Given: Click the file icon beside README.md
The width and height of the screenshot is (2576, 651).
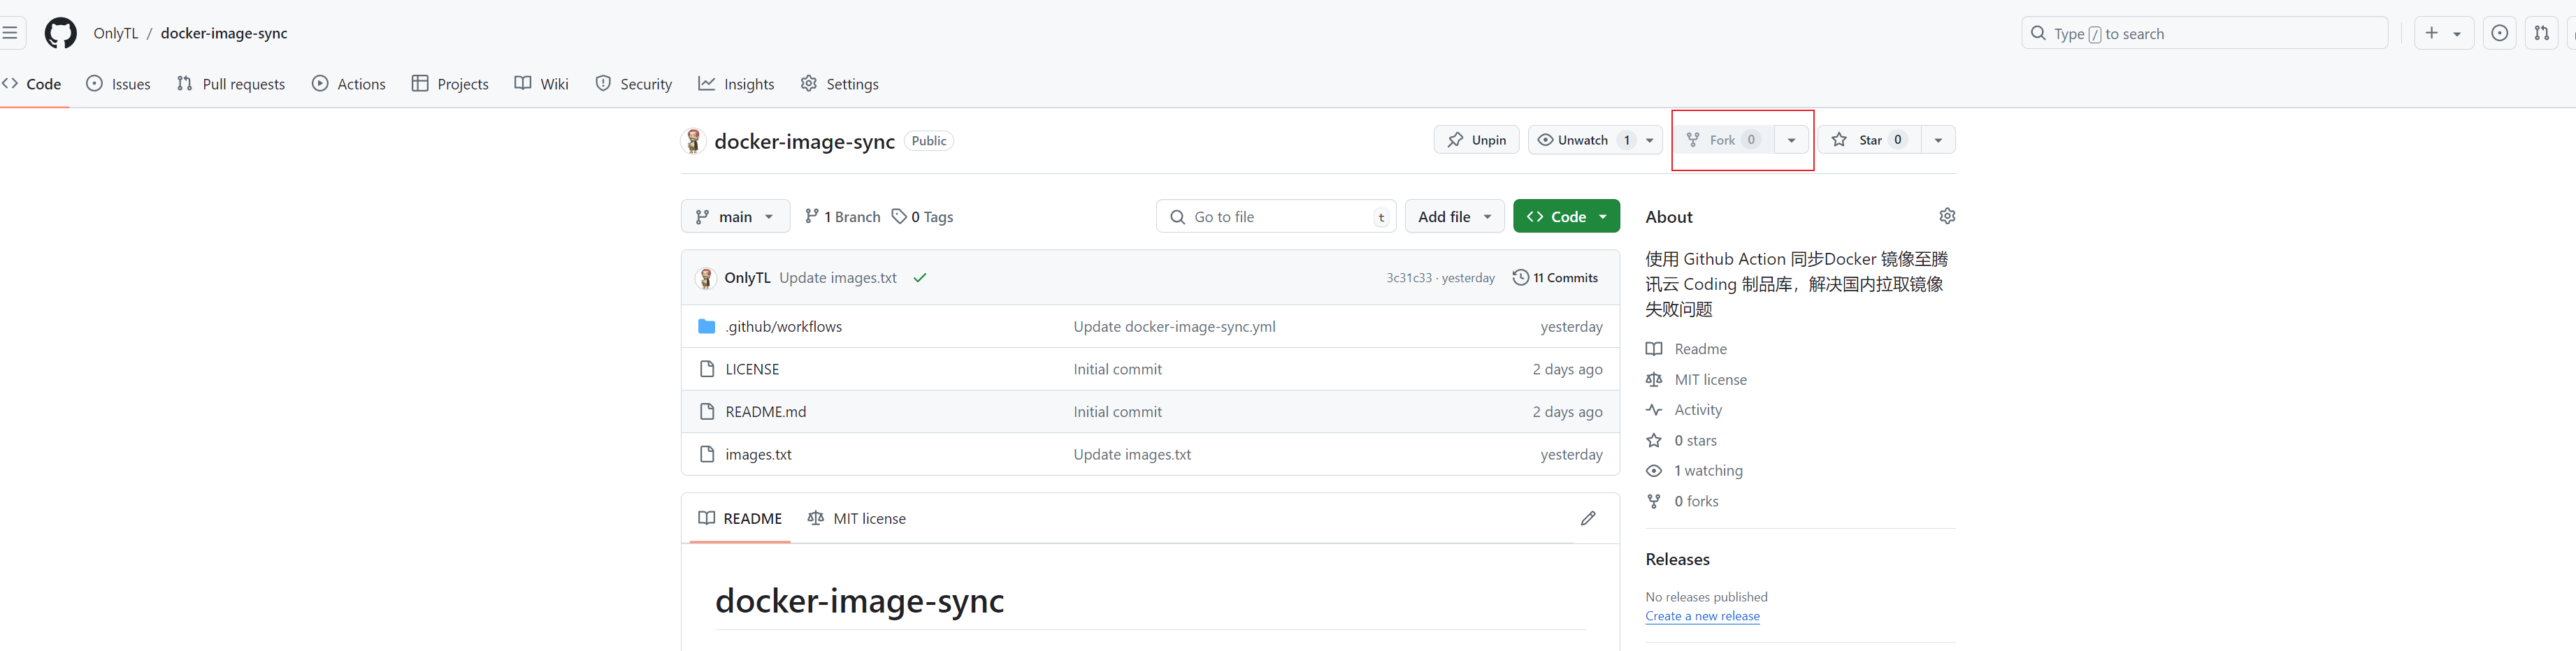Looking at the screenshot, I should (706, 411).
